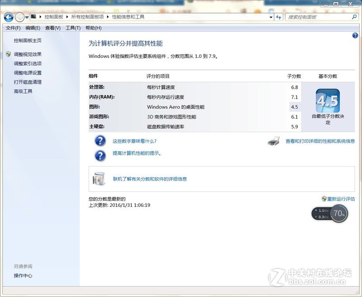The image size is (362, 297).
Task: Click the printer icon
Action: [274, 141]
